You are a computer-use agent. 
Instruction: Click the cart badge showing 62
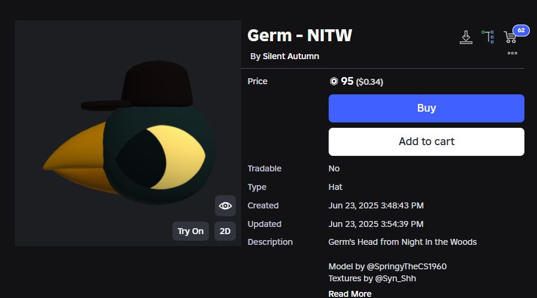click(x=521, y=30)
